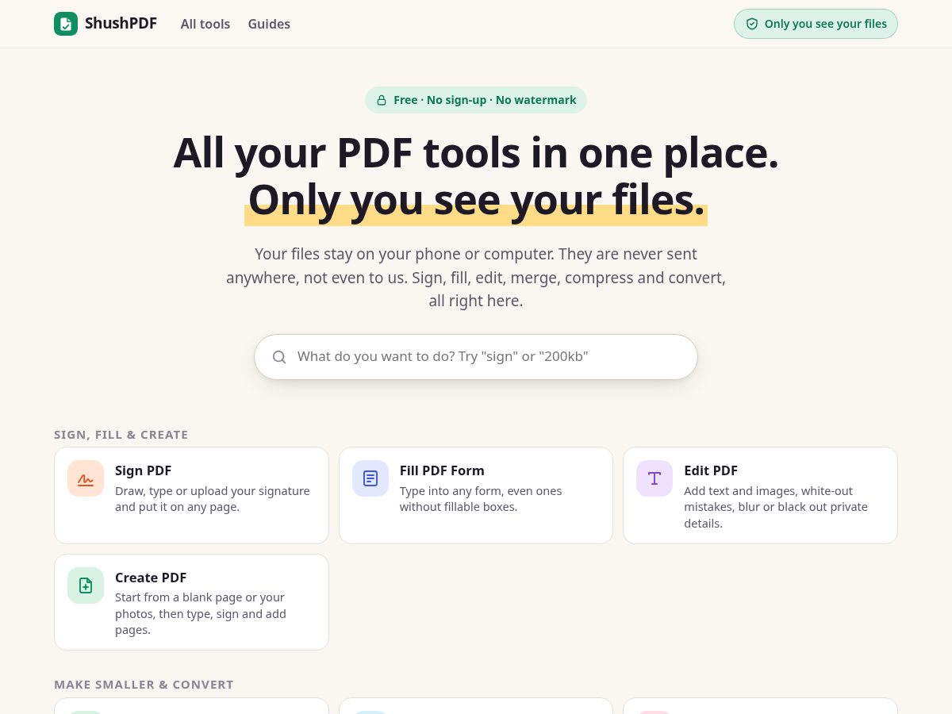Click the ShushPDF brand name

(121, 24)
